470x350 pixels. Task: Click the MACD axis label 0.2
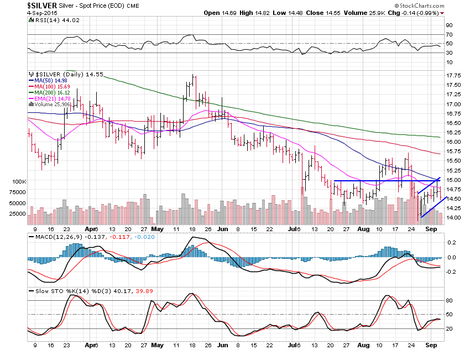pos(452,242)
